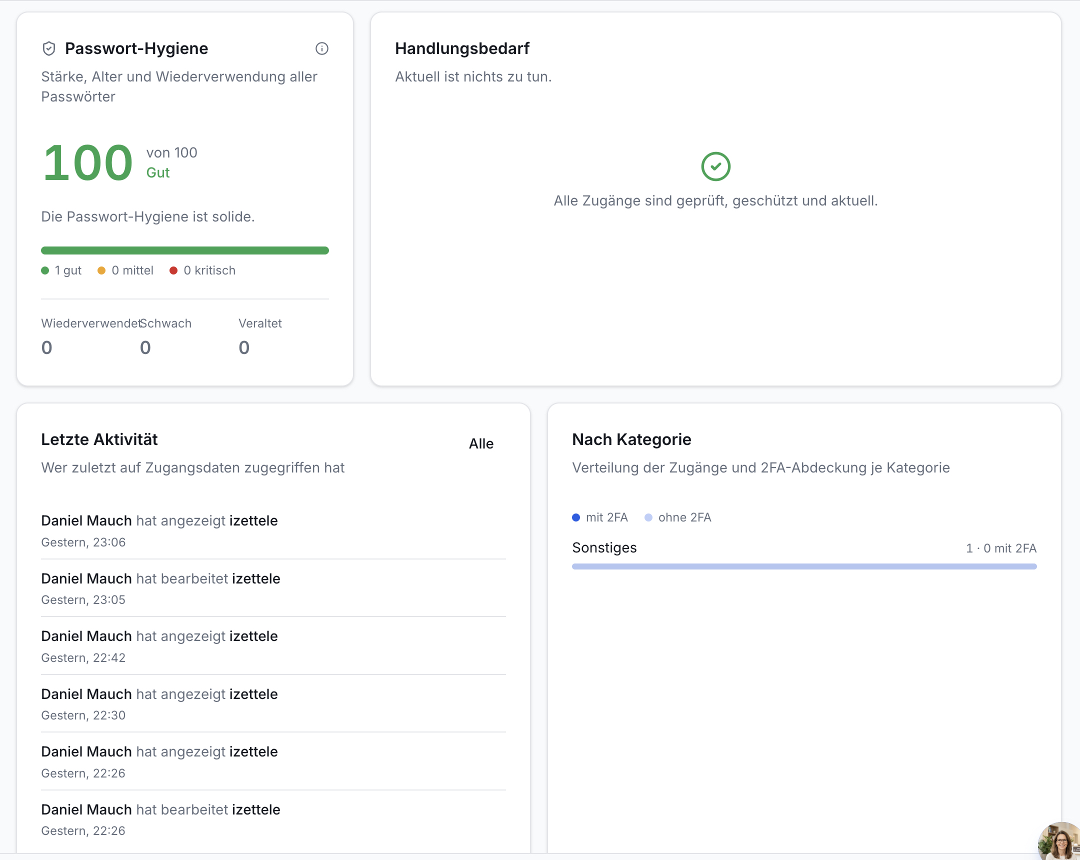Click the Letzte Aktivität heading
This screenshot has height=860, width=1080.
pos(99,439)
